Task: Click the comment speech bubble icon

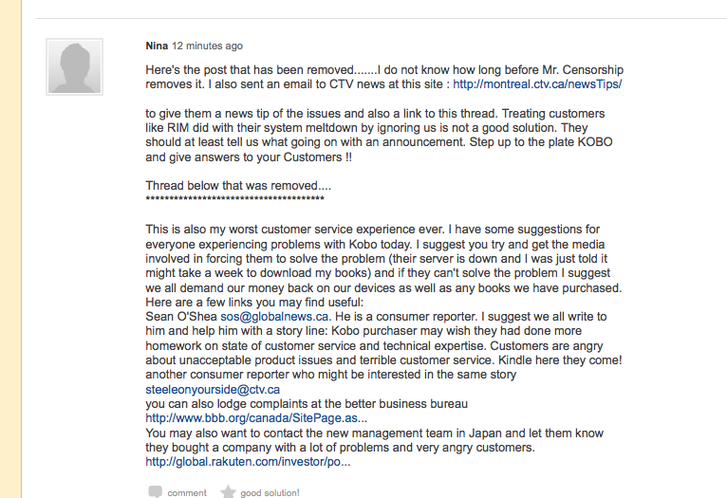Action: click(155, 491)
